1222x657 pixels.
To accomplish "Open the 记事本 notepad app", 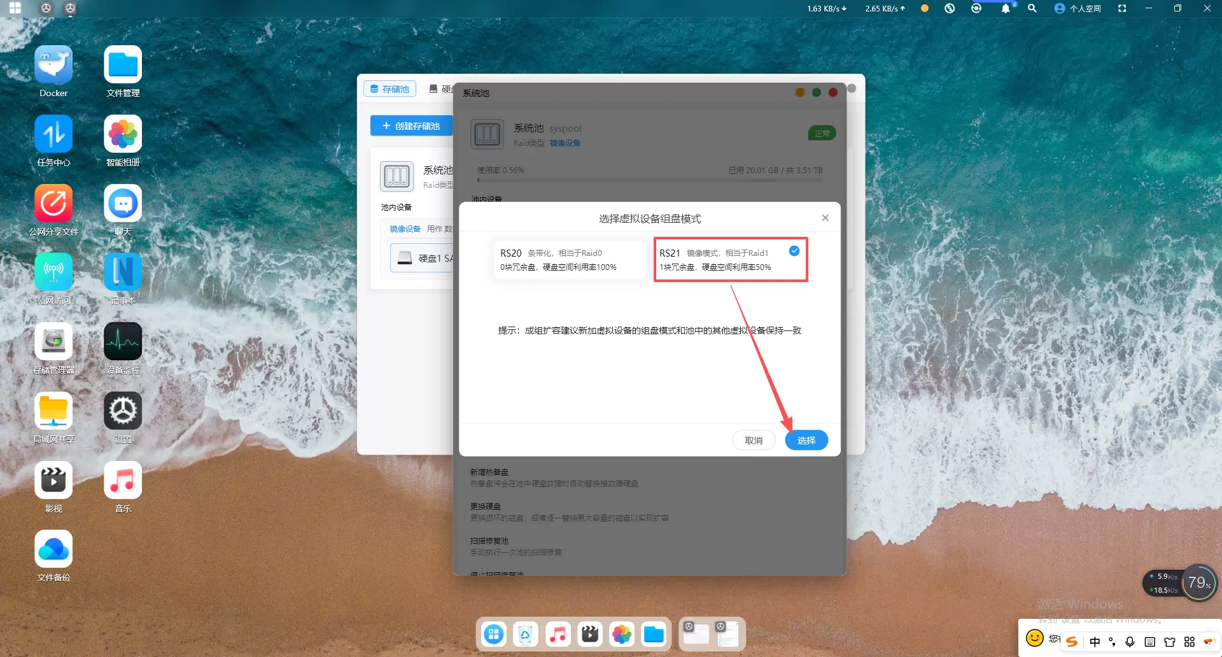I will tap(123, 272).
